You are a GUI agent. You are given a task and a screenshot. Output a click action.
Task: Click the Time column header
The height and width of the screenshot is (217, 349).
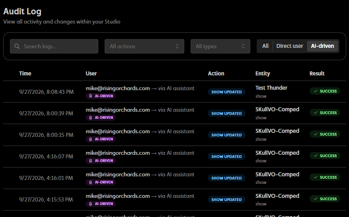pyautogui.click(x=25, y=73)
